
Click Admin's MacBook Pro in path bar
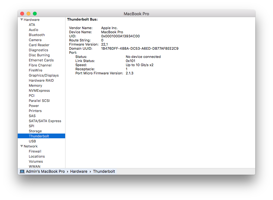(45, 172)
